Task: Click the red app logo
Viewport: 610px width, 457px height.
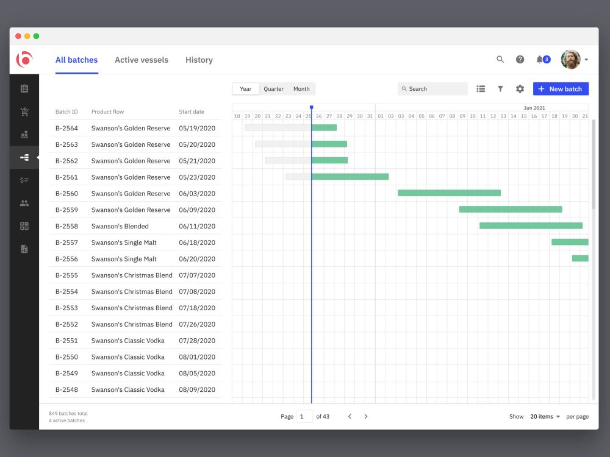Action: tap(24, 60)
